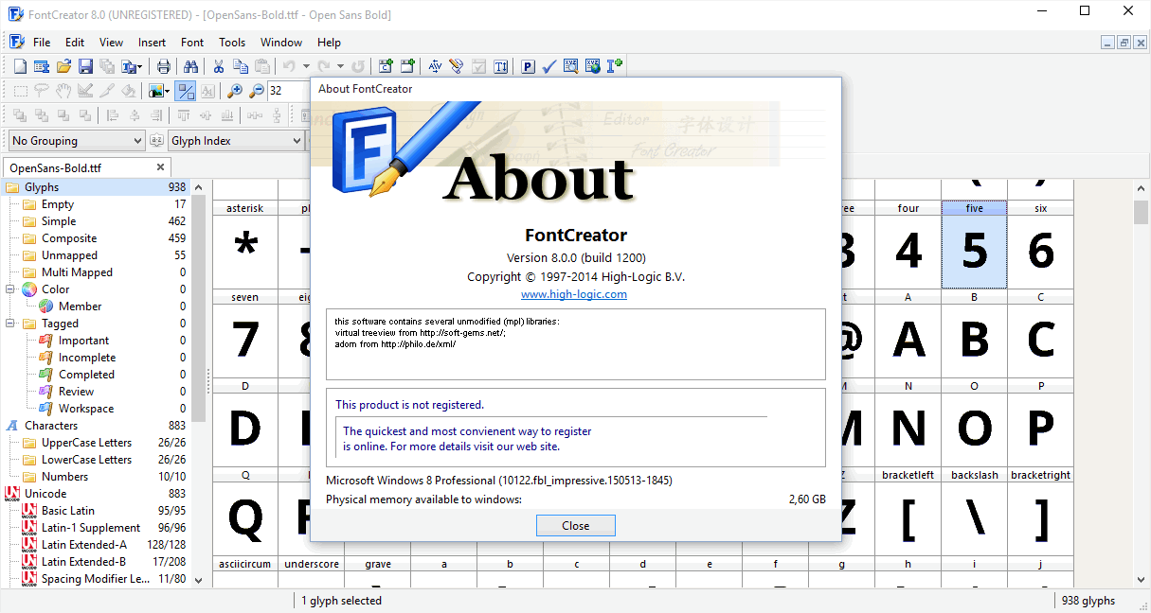Click the blue P preview icon
Screen dimensions: 1151x613
click(528, 66)
